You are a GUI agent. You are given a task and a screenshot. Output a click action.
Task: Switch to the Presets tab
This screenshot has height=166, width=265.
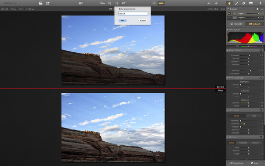[x=236, y=24]
